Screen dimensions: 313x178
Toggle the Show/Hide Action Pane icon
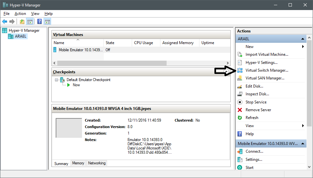pyautogui.click(x=48, y=21)
